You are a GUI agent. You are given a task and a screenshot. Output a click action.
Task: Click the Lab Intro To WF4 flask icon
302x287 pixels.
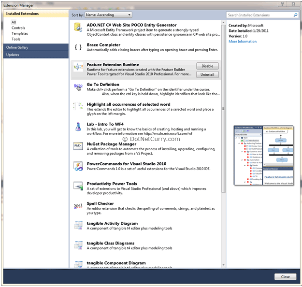tap(78, 127)
